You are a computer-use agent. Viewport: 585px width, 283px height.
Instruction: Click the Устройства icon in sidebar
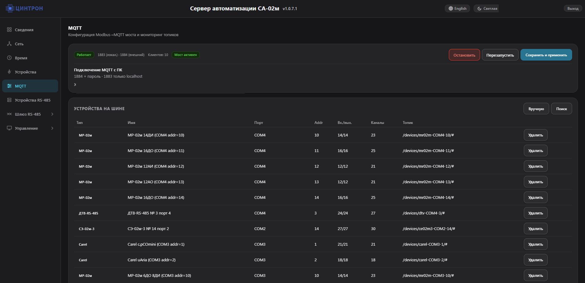tap(9, 72)
